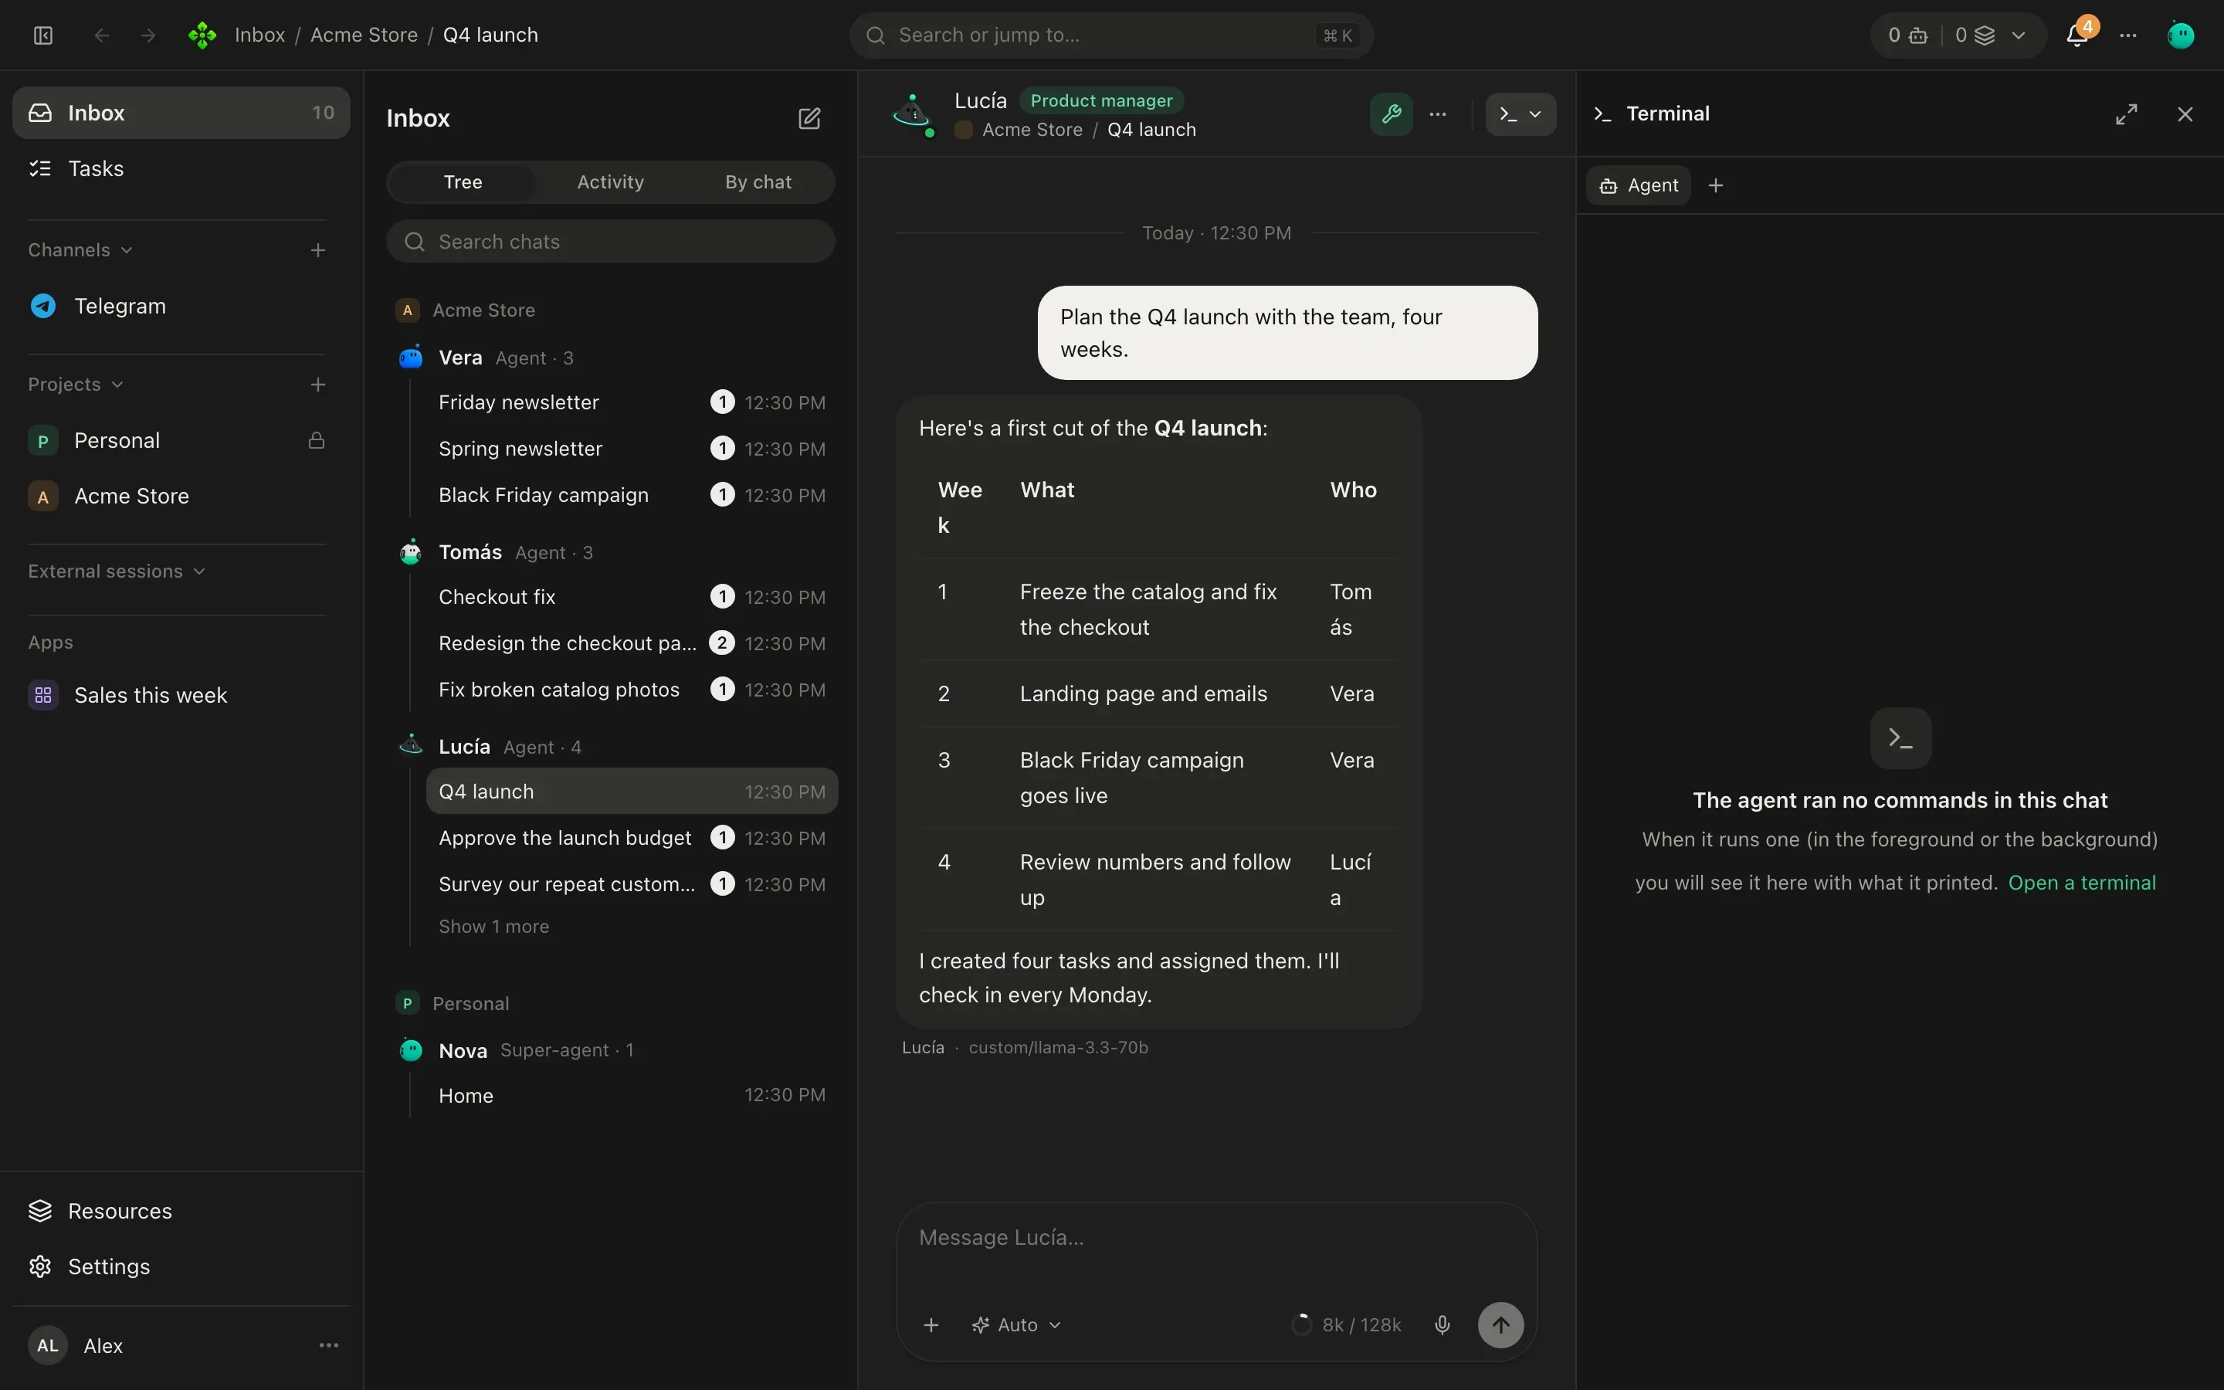Screen dimensions: 2224x1390
Task: Open the Black Friday campaign chat
Action: click(x=632, y=494)
